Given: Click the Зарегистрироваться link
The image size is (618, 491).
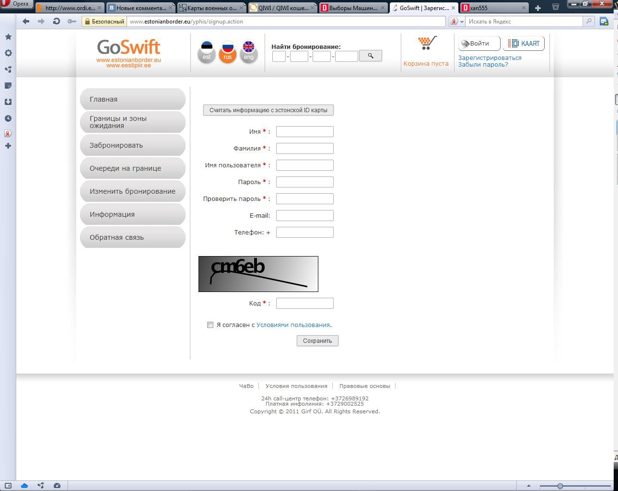Looking at the screenshot, I should (x=490, y=58).
